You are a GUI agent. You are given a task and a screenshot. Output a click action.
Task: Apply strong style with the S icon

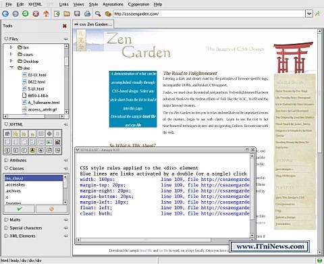7,150
